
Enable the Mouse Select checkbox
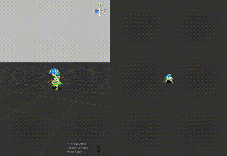[x=98, y=151]
